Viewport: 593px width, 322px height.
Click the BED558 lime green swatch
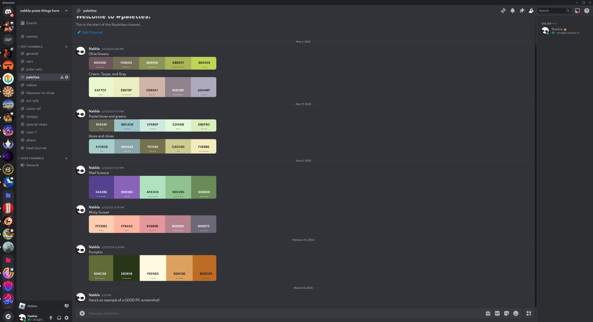[204, 63]
